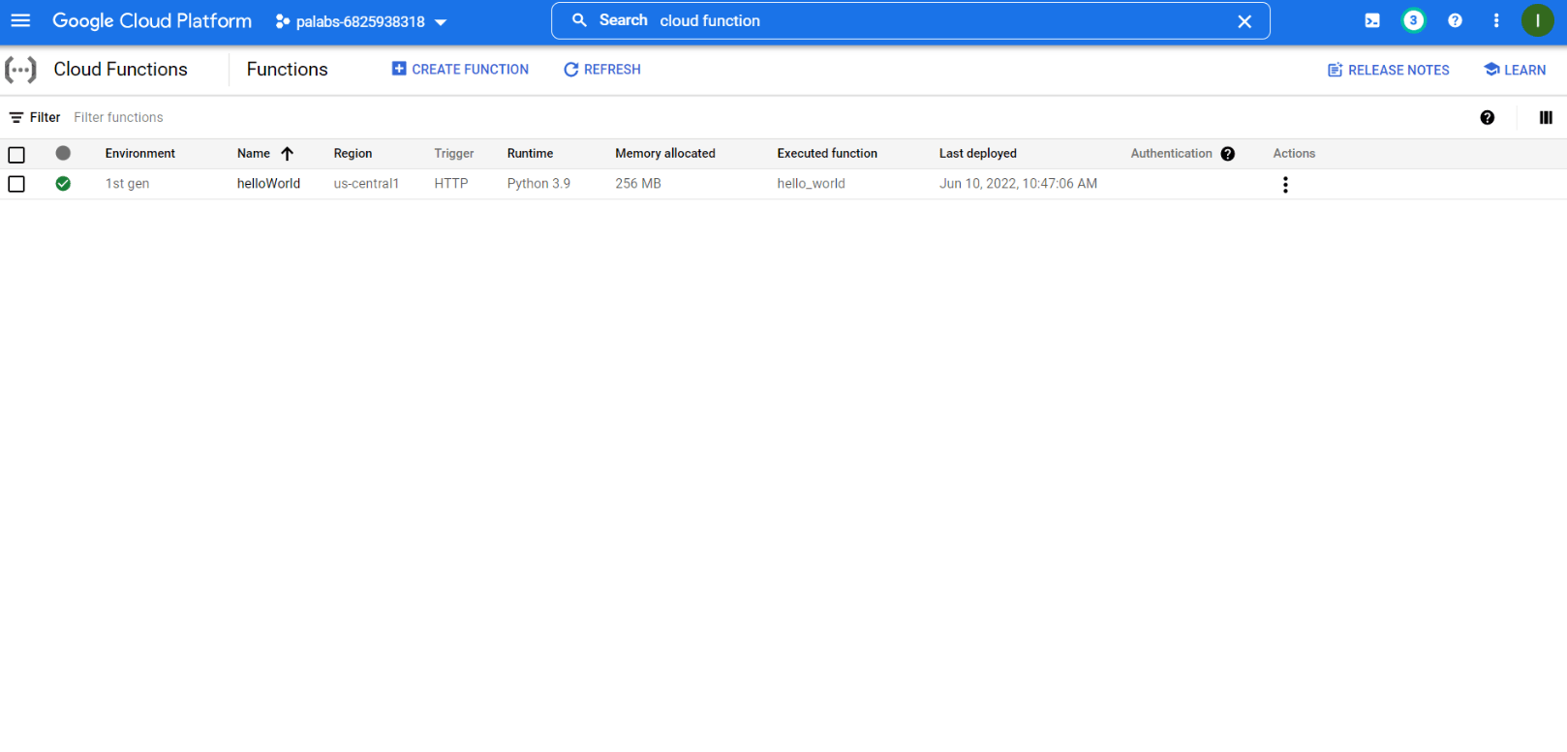The height and width of the screenshot is (752, 1567).
Task: Click the Trigger column header
Action: click(454, 153)
